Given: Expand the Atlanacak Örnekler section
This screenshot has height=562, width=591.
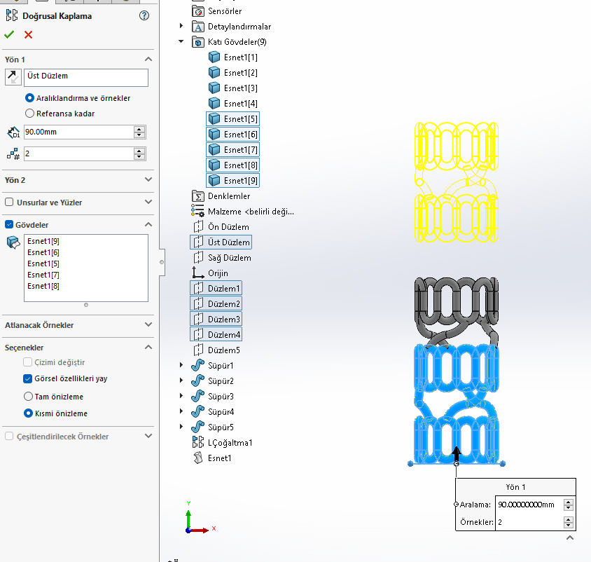Looking at the screenshot, I should (x=148, y=325).
